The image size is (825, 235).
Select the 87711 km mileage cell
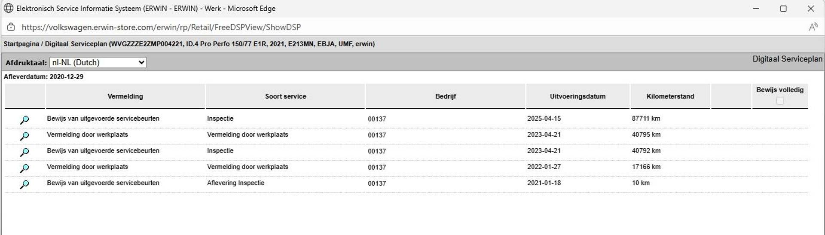coord(646,119)
